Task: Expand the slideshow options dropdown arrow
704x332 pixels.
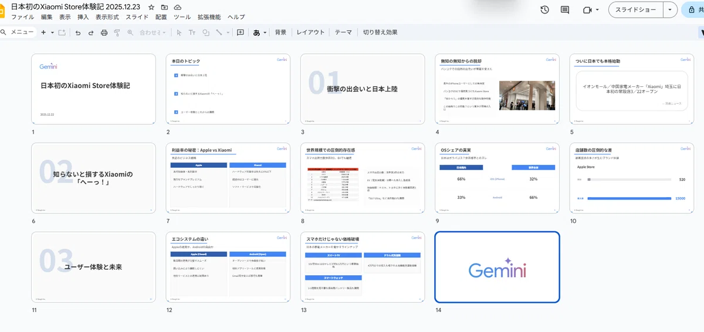Action: pyautogui.click(x=671, y=10)
